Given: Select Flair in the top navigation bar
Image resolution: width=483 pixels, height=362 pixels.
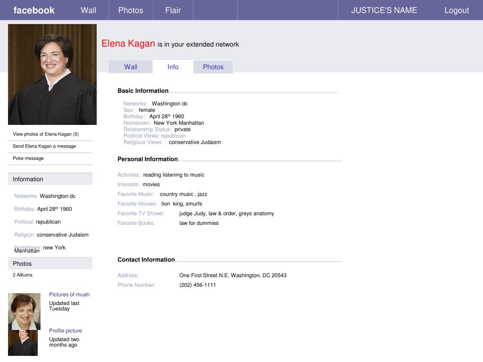Looking at the screenshot, I should tap(173, 10).
